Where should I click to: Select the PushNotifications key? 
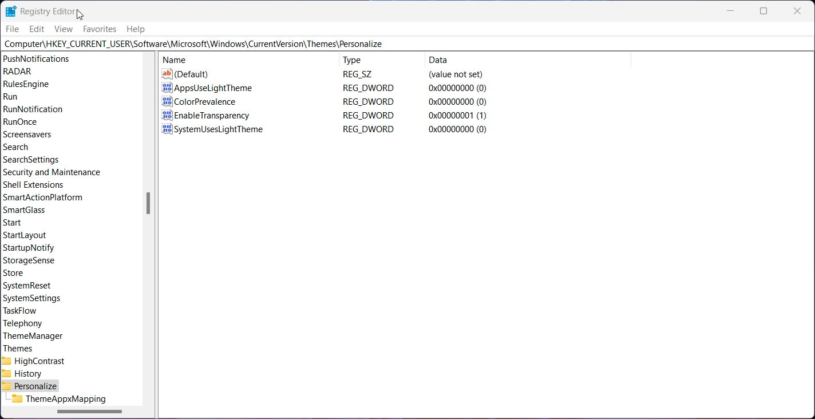(36, 59)
